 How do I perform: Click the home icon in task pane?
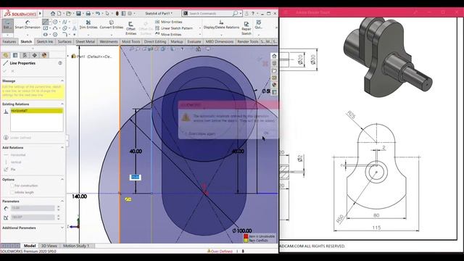pos(274,56)
